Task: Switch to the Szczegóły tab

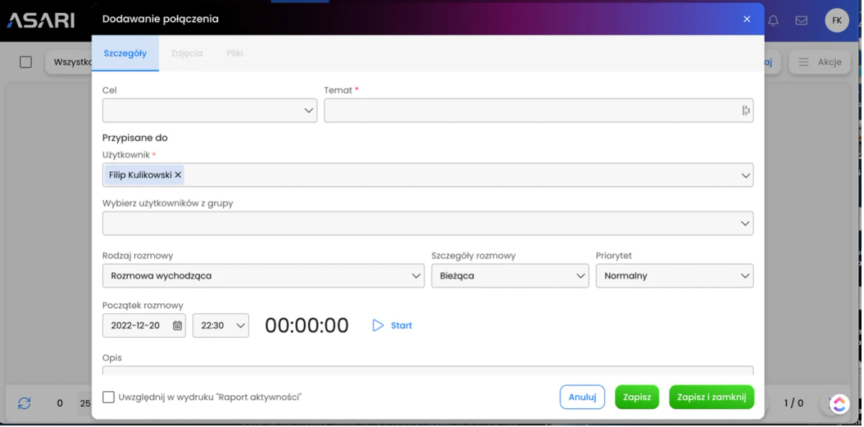Action: [125, 53]
